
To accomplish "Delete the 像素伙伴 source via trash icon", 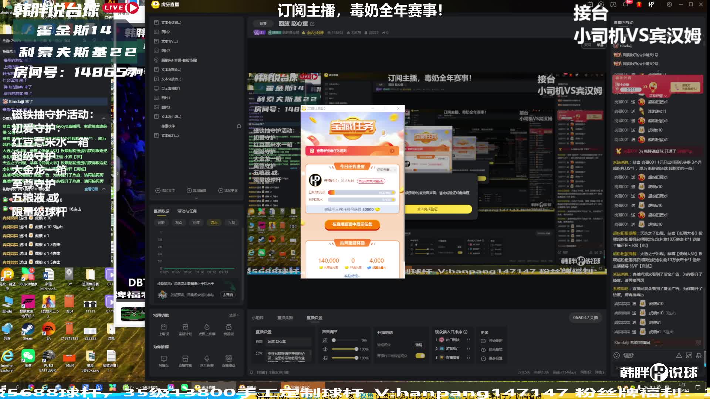I will [239, 126].
